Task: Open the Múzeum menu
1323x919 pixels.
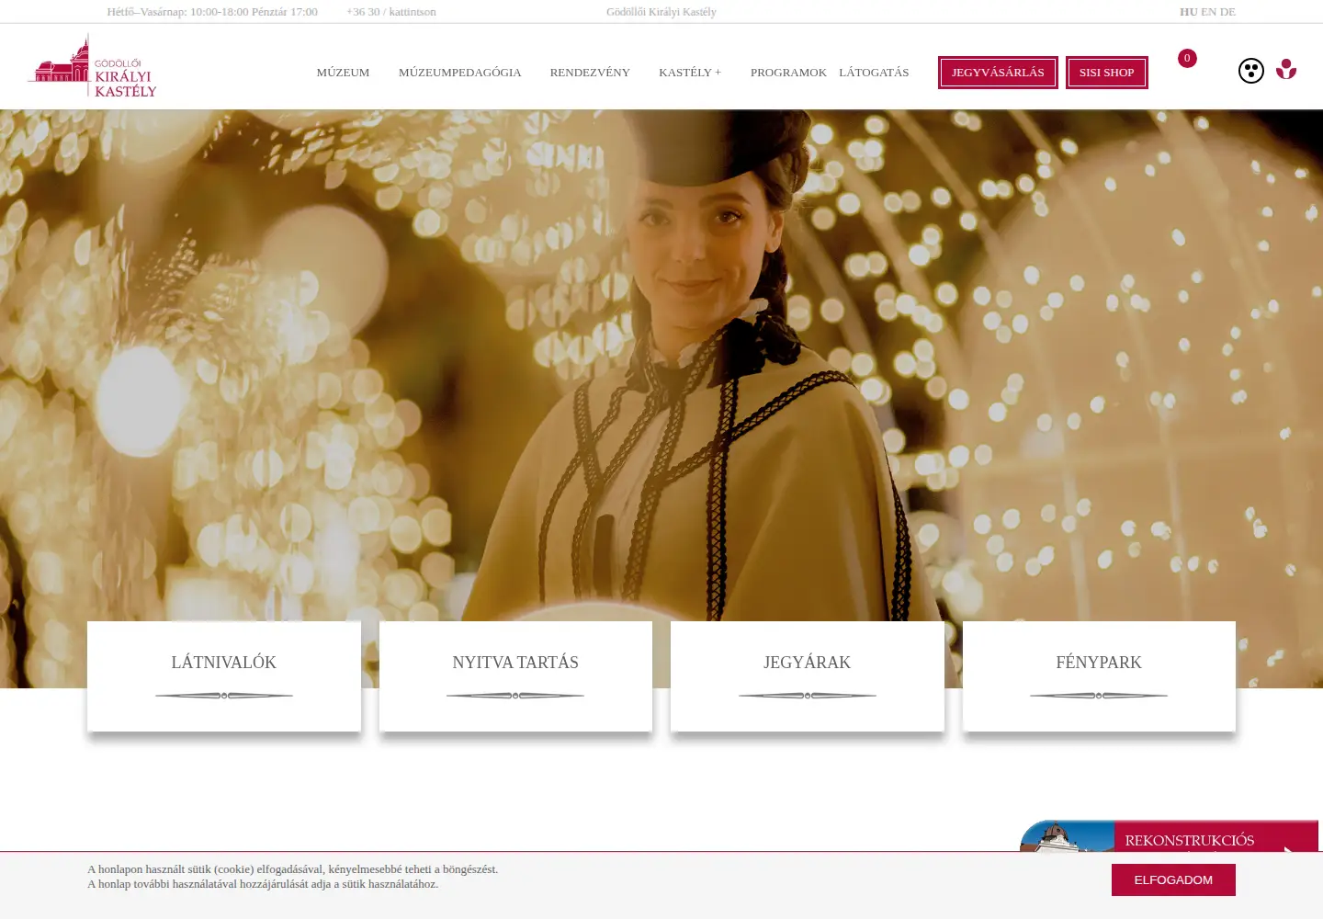Action: pos(343,73)
